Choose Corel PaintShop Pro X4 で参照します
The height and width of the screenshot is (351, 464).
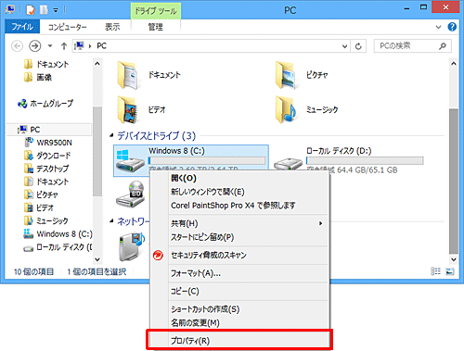[x=239, y=206]
